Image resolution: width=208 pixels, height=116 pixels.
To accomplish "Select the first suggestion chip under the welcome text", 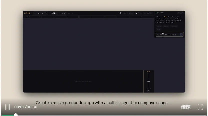I will (159, 26).
